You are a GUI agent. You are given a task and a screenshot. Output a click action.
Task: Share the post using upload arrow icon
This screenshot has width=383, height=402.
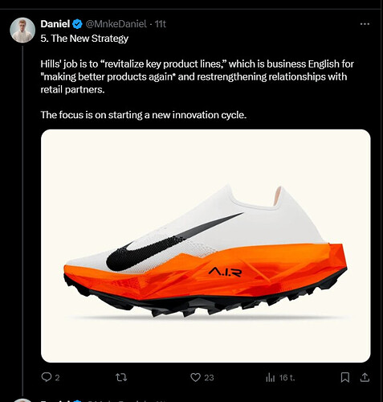pyautogui.click(x=365, y=377)
